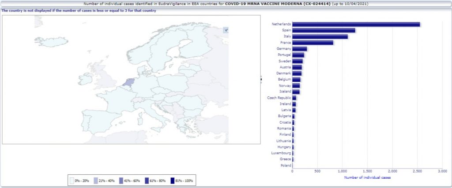Select the Netherlands bar in chart
The width and height of the screenshot is (452, 188).
356,24
